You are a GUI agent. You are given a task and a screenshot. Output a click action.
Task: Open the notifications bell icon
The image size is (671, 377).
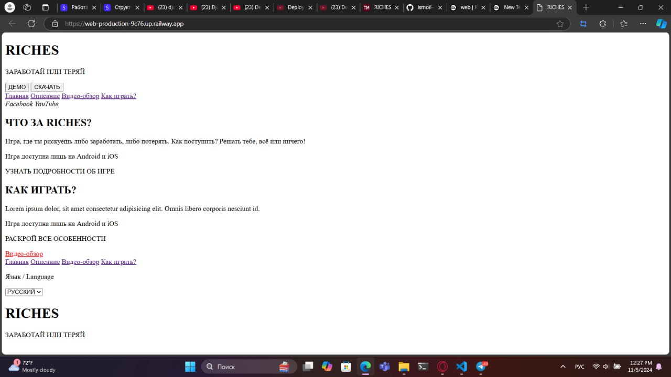pos(659,367)
